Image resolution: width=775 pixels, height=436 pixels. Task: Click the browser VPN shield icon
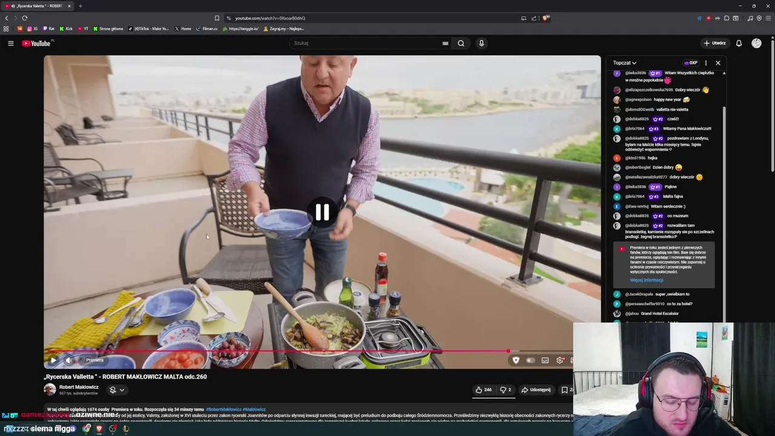(x=759, y=18)
